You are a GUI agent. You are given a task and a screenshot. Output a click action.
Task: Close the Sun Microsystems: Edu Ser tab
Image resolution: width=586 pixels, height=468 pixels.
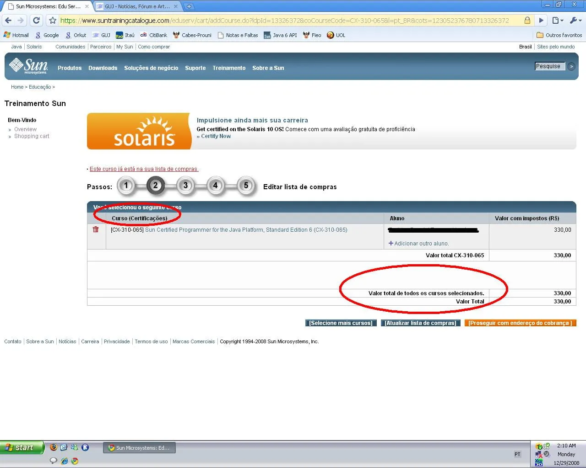click(x=87, y=6)
